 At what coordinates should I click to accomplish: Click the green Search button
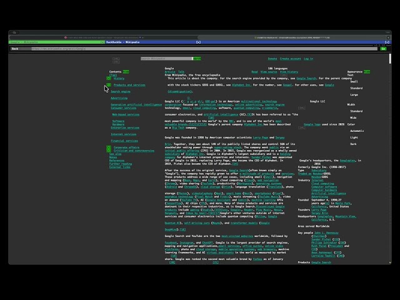pyautogui.click(x=197, y=59)
